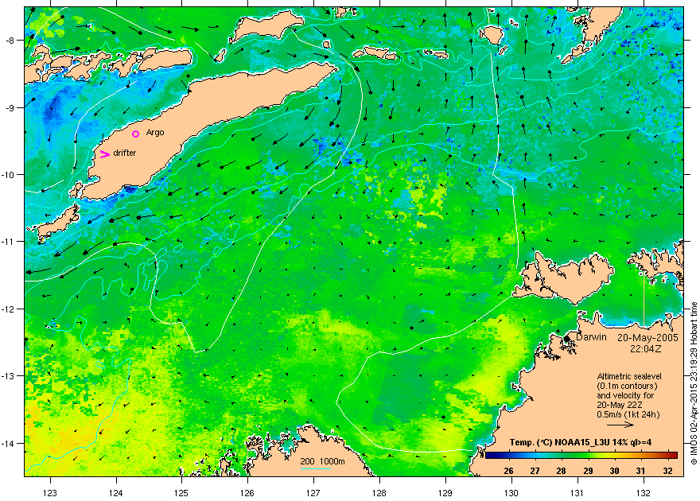Screen dimensions: 700x501
Task: Click the '200 1000m' depth contour label
Action: pos(322,461)
